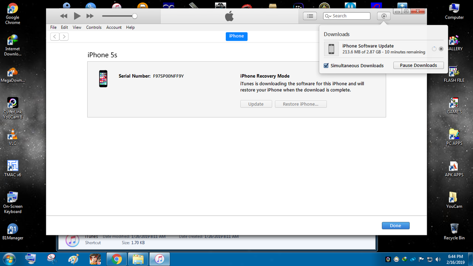Image resolution: width=473 pixels, height=266 pixels.
Task: Open the Edit menu
Action: [x=64, y=27]
